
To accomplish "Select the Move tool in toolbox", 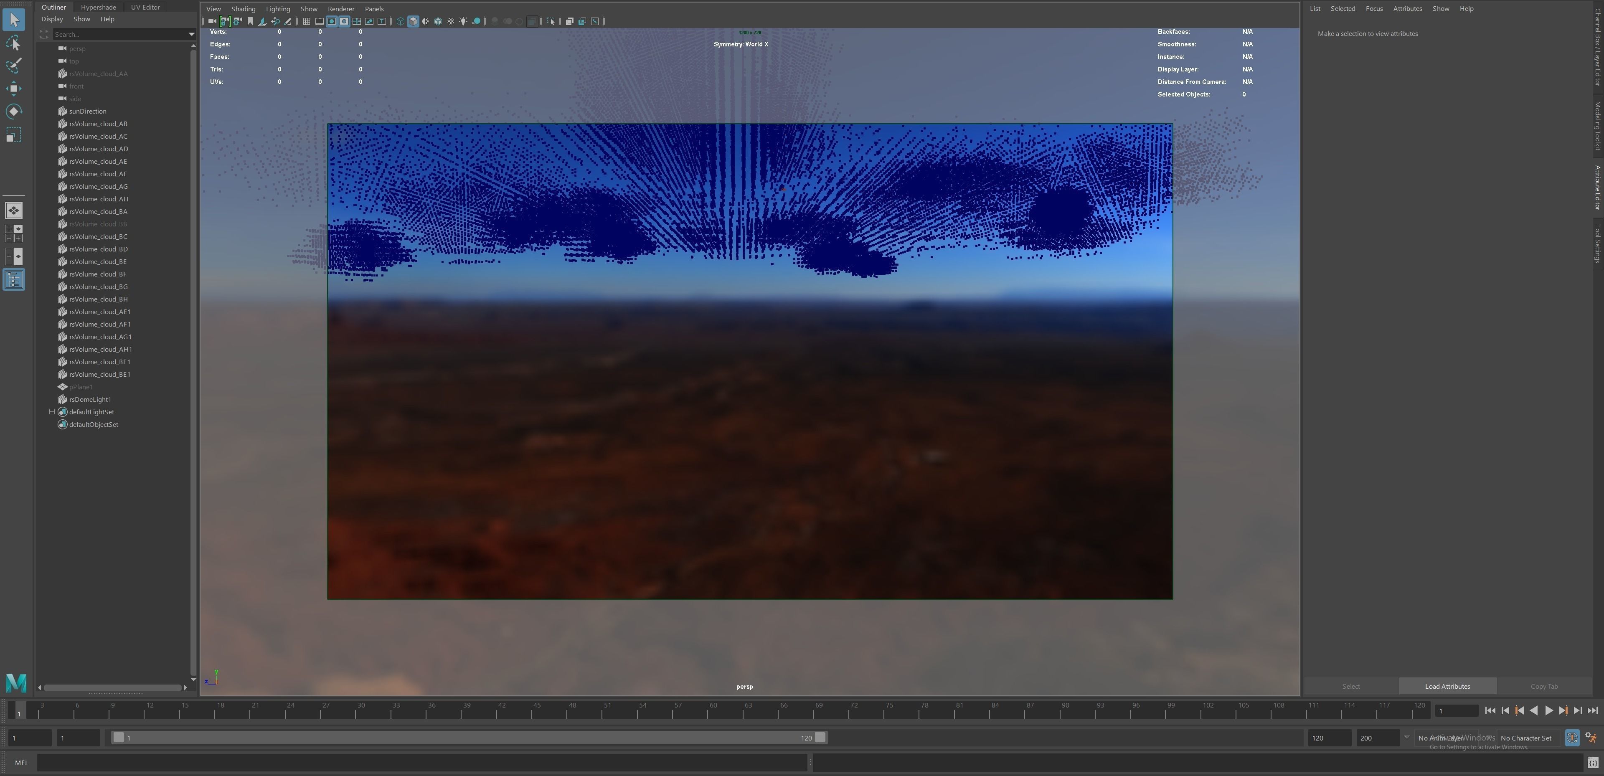I will pos(14,89).
